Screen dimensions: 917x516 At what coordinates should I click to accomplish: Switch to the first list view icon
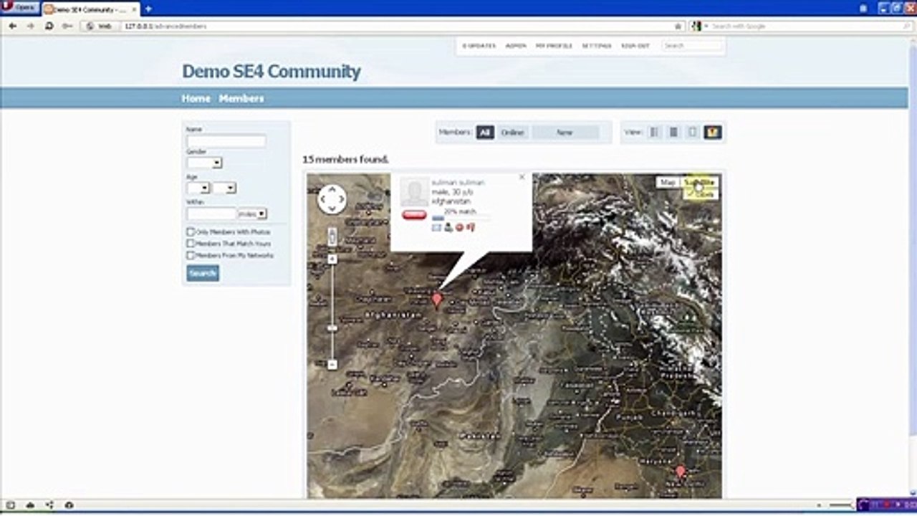tap(655, 133)
